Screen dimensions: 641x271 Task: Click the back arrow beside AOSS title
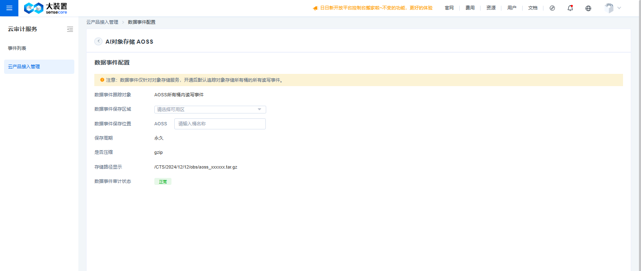pos(98,41)
